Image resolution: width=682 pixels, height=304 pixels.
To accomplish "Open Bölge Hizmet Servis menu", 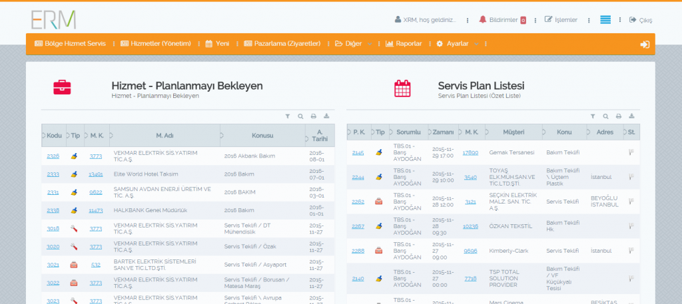I will click(70, 44).
